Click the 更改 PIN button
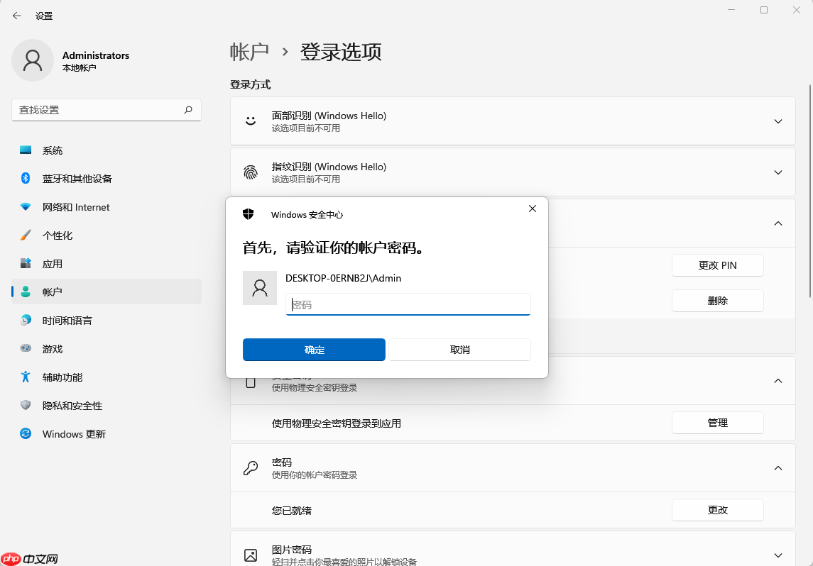The image size is (813, 566). coord(717,265)
